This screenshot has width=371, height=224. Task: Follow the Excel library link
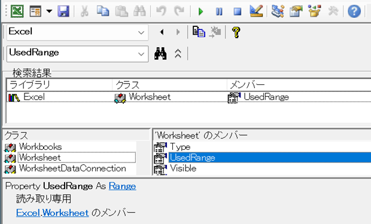(28, 213)
